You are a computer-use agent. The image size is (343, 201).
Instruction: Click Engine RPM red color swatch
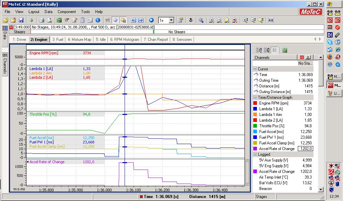coord(255,103)
